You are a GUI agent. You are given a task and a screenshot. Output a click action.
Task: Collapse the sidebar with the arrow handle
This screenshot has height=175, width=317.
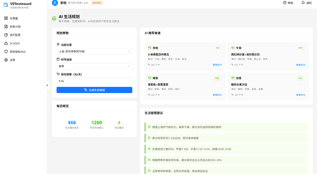click(x=47, y=85)
